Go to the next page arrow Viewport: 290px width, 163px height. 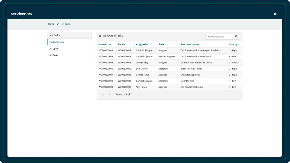110,94
